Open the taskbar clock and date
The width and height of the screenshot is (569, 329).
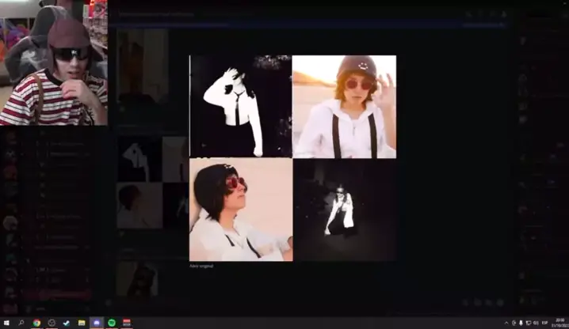pos(559,323)
